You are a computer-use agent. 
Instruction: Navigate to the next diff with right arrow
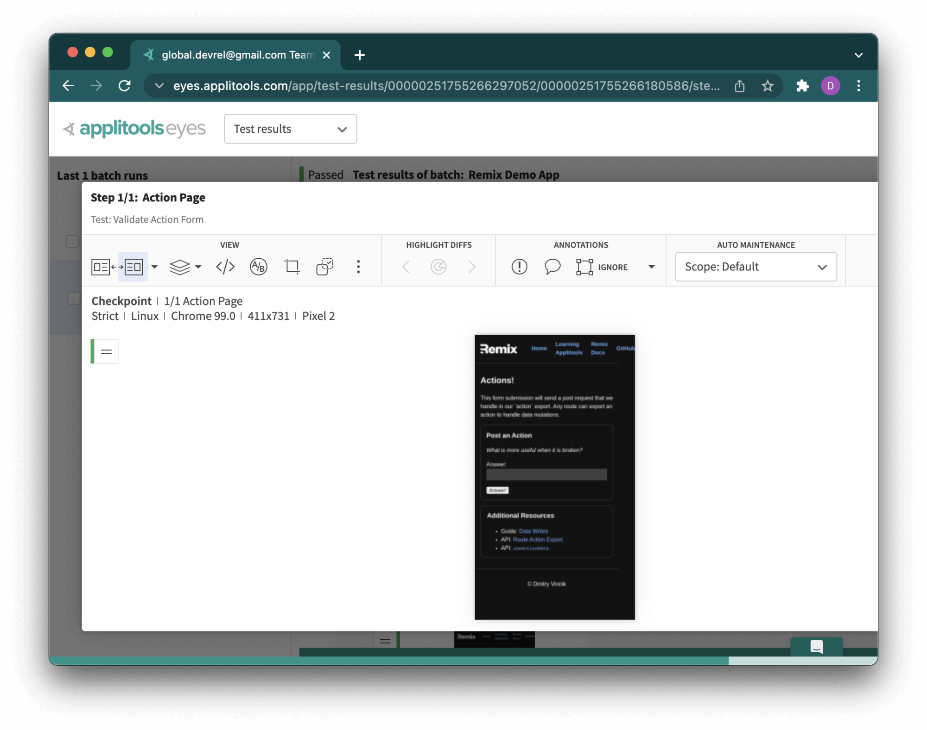[x=472, y=267]
